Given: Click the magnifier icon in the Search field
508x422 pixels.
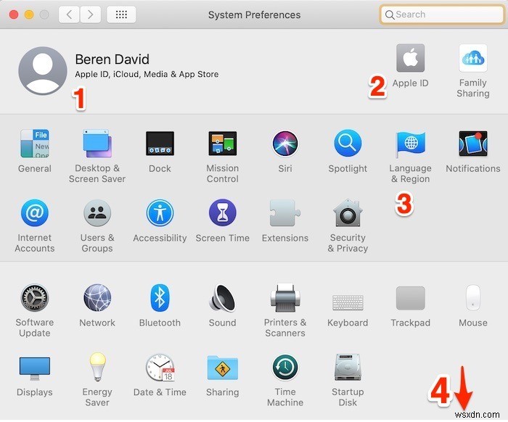Looking at the screenshot, I should click(x=390, y=15).
